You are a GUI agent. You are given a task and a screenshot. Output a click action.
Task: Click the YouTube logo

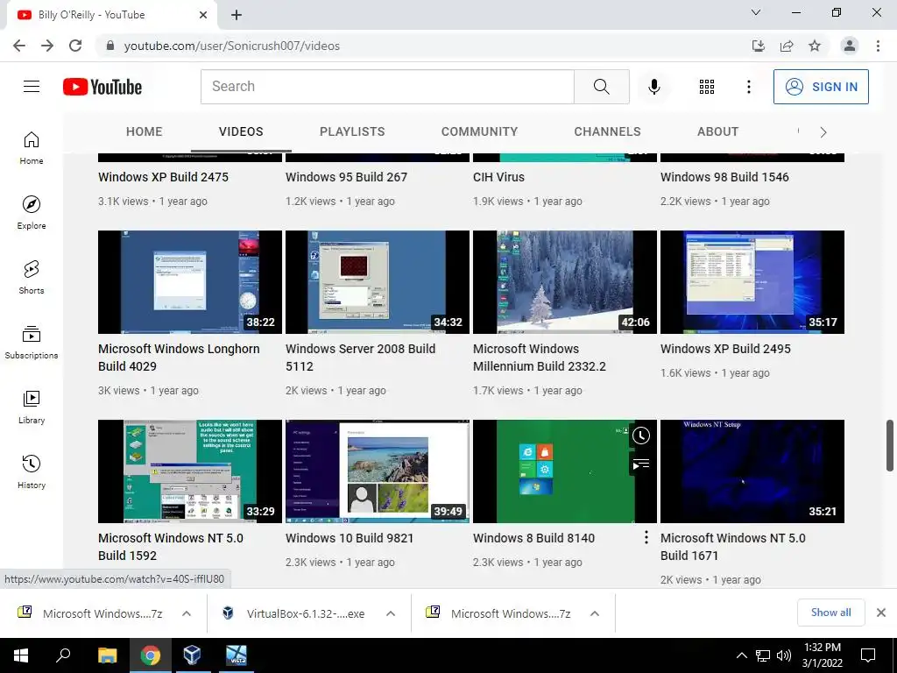coord(102,87)
